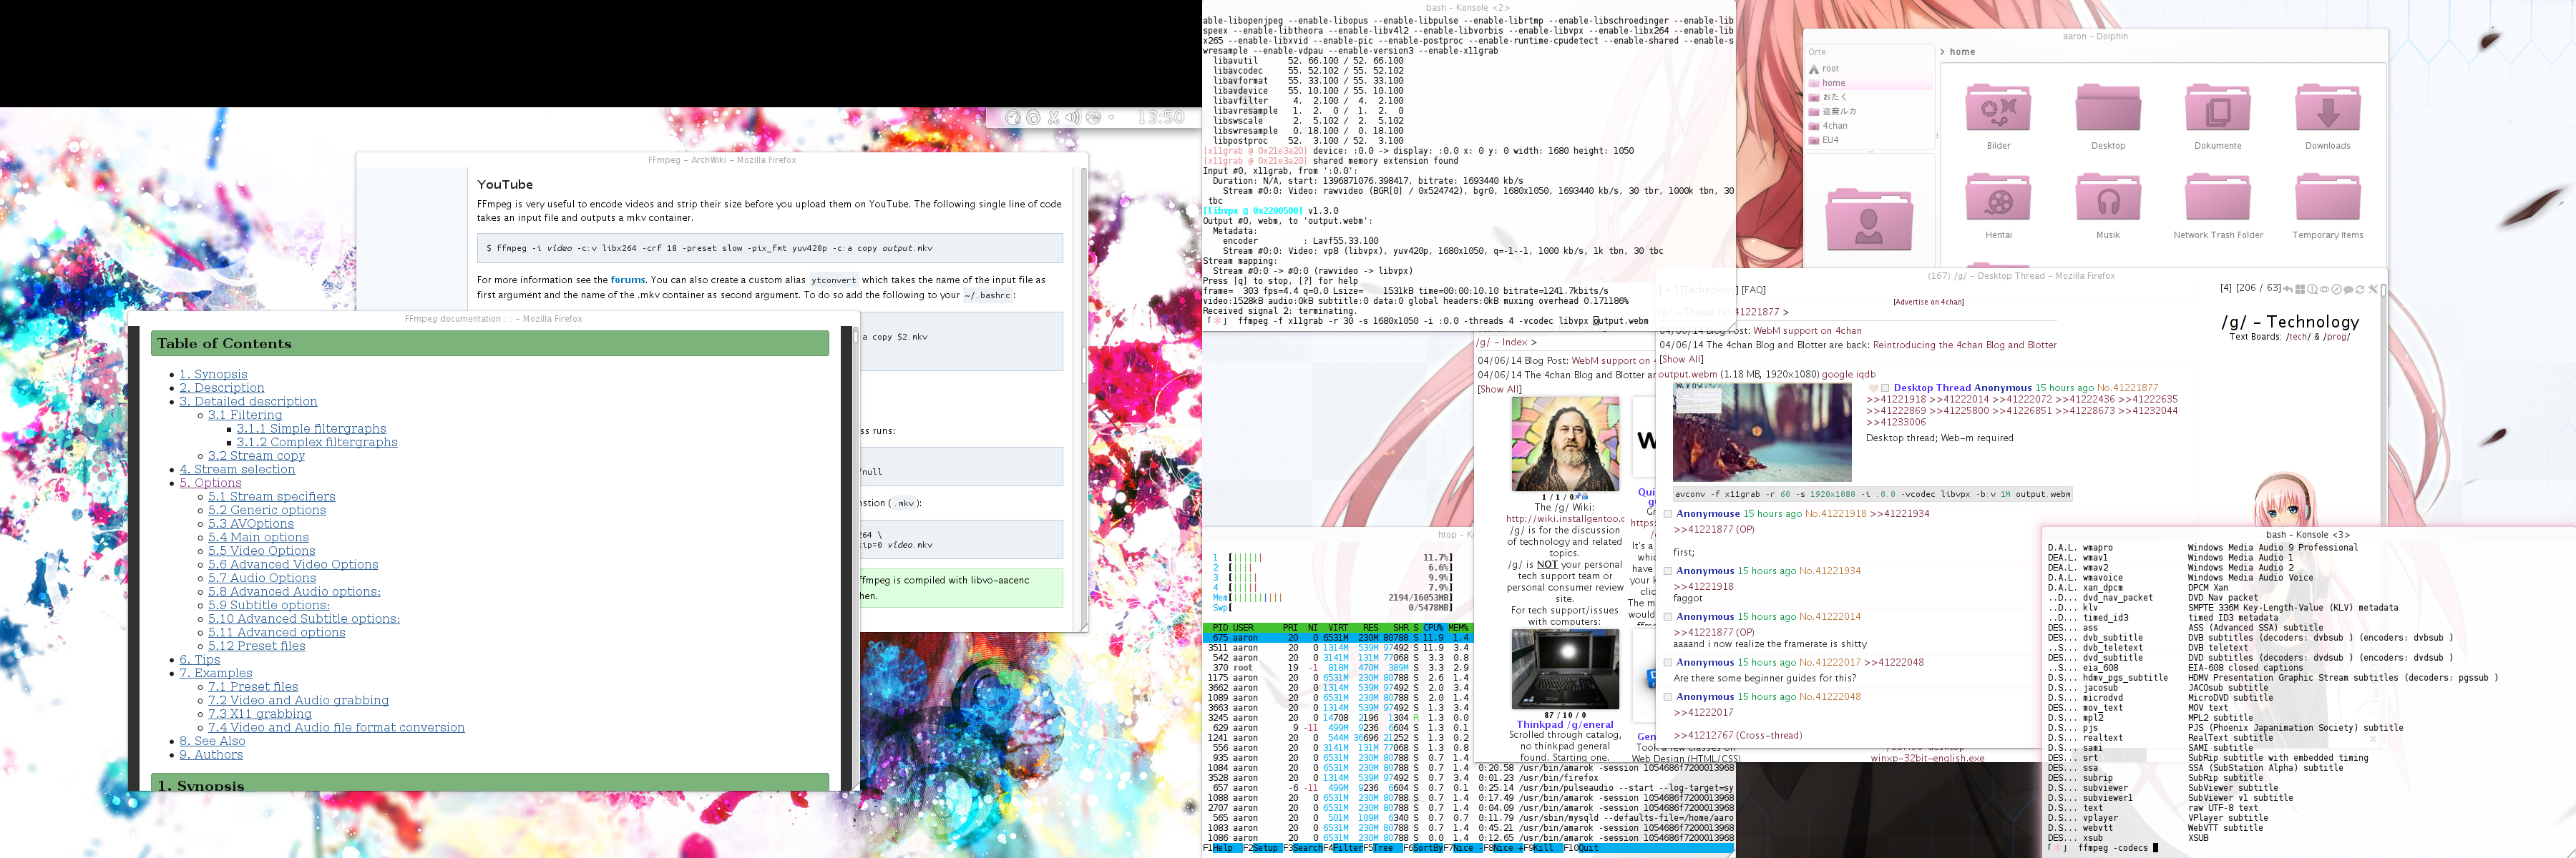Click F1 Help in the htop footer
Viewport: 2576px width, 858px height.
click(x=1223, y=848)
